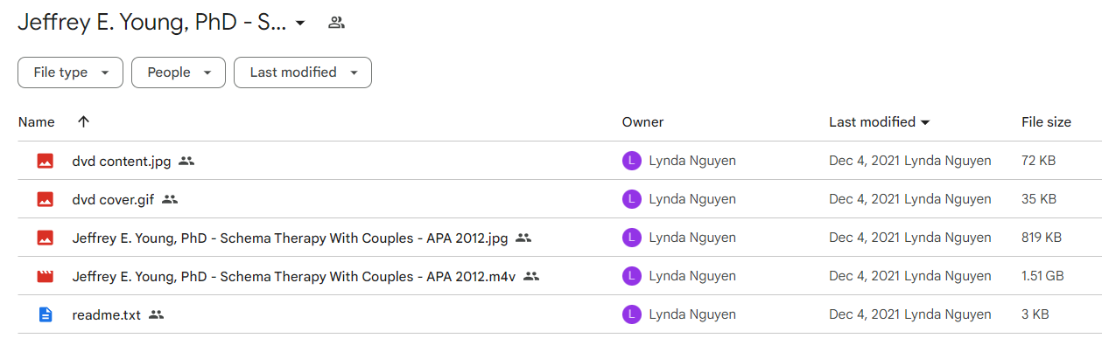Click the image icon beside dvd content.jpg

[x=45, y=161]
